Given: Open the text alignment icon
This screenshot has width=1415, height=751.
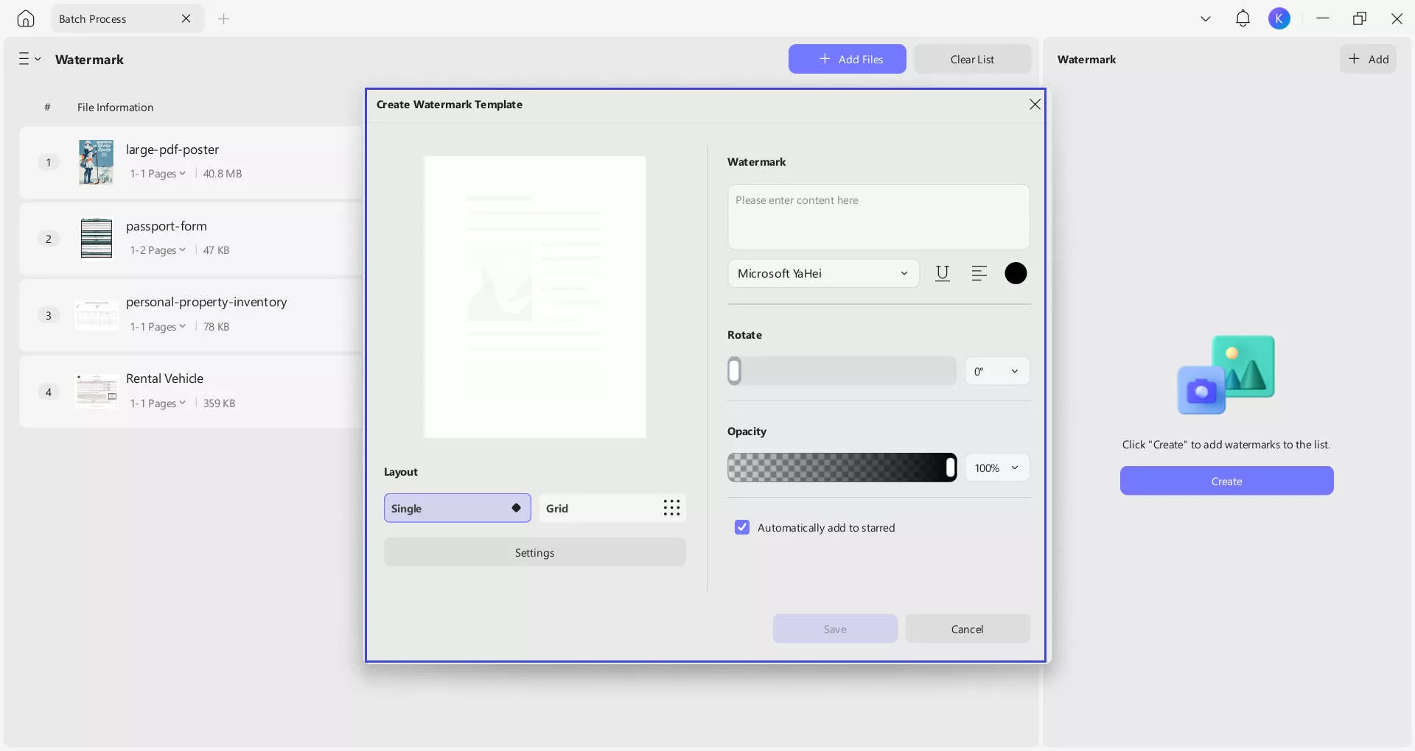Looking at the screenshot, I should pos(979,273).
